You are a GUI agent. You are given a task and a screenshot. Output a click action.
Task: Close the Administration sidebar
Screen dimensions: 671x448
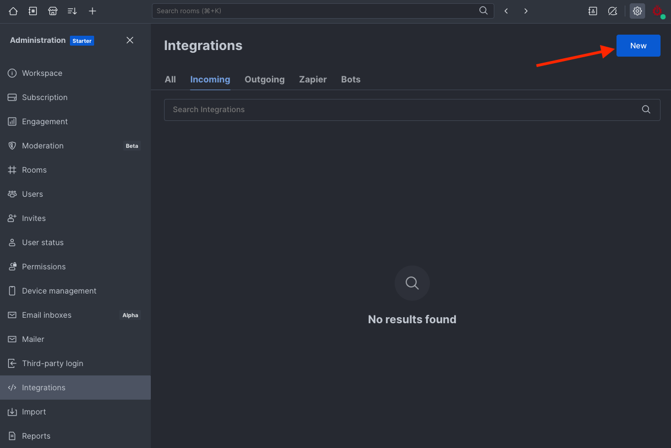[x=130, y=40]
